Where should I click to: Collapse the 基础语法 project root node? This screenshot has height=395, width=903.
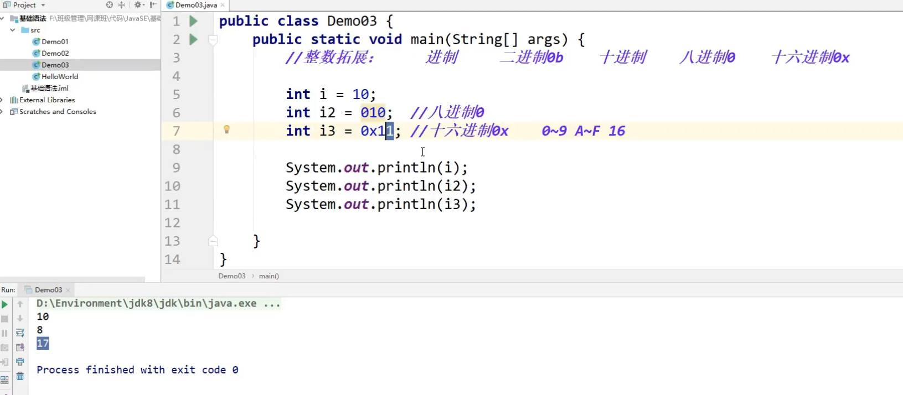coord(3,19)
